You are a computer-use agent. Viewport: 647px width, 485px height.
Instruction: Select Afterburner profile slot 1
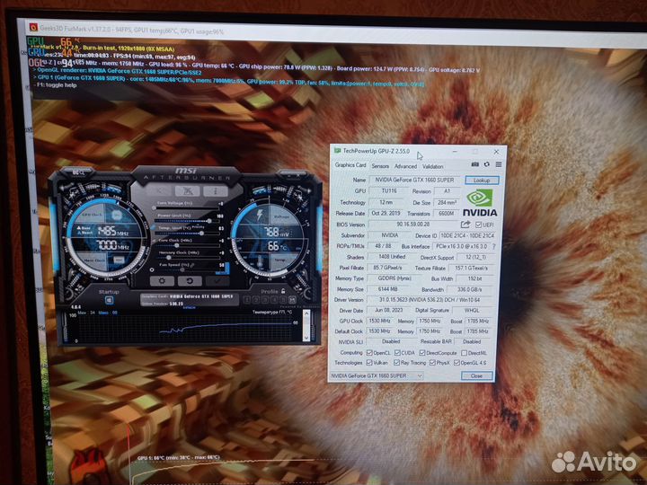[248, 300]
